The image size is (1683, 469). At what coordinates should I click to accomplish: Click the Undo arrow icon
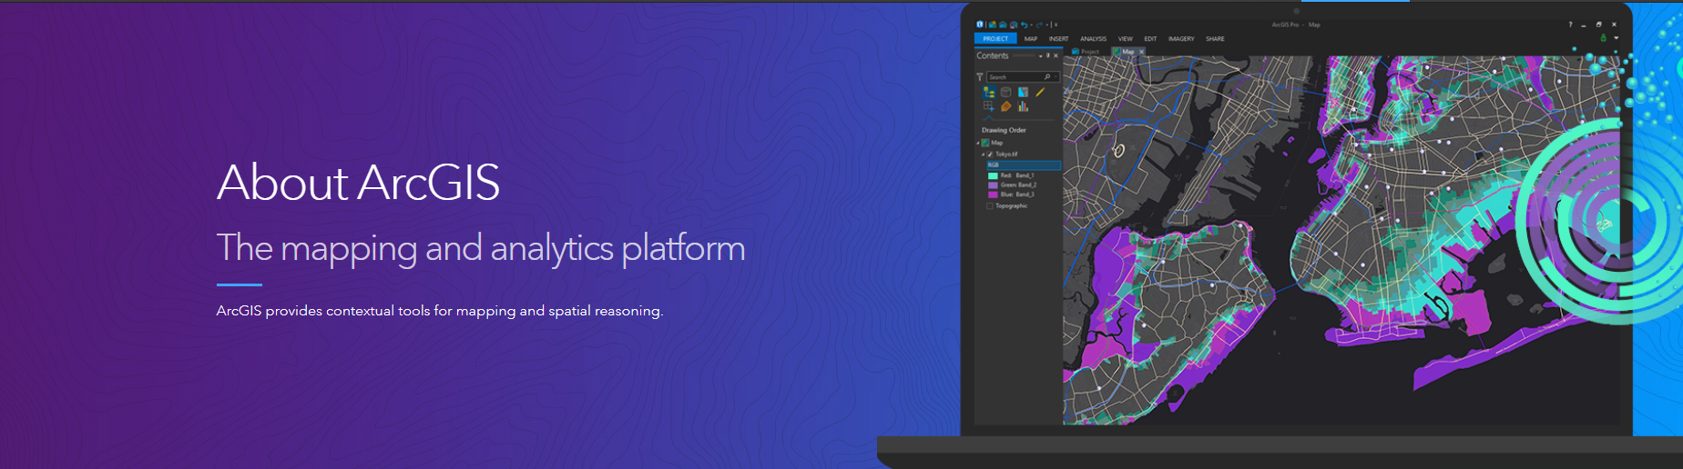(1025, 25)
